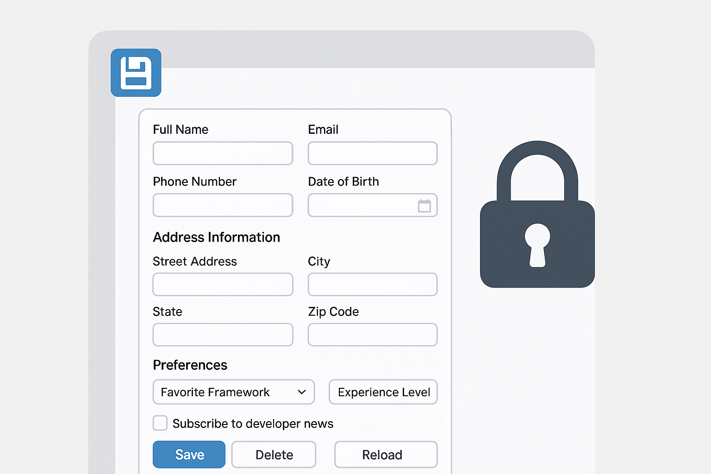Click the Preferences section heading
Image resolution: width=711 pixels, height=474 pixels.
(190, 365)
